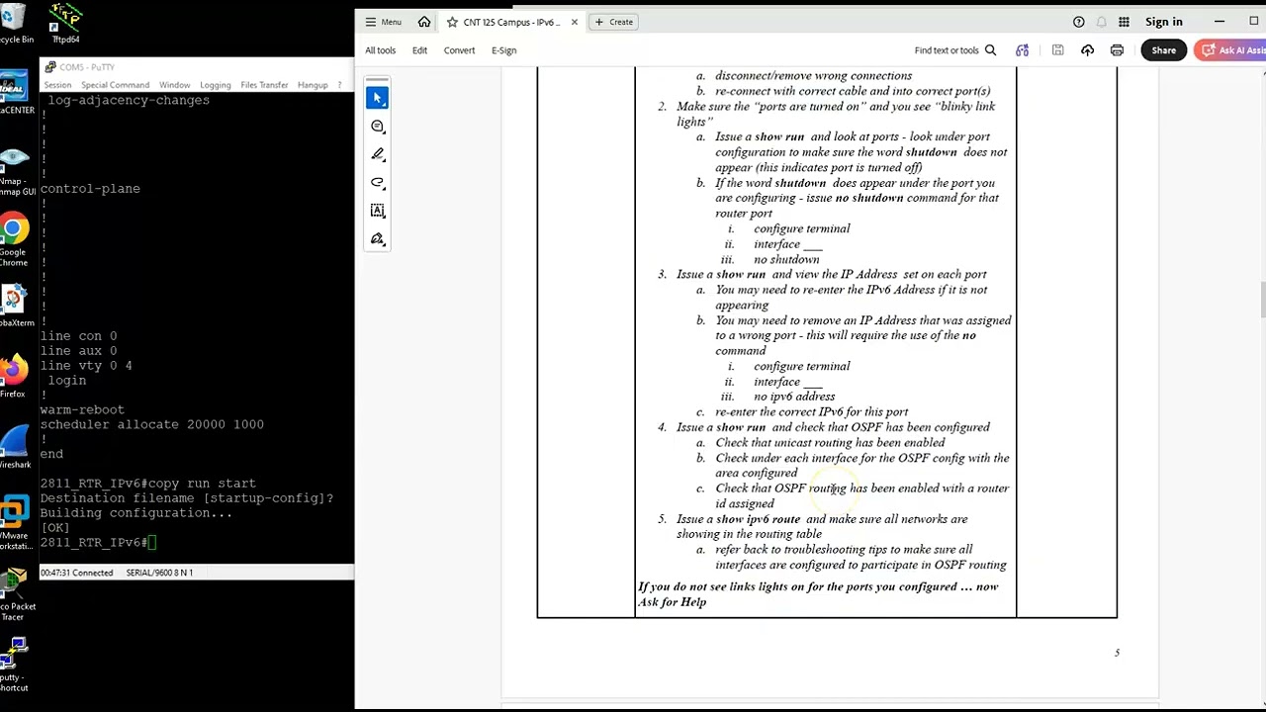This screenshot has height=712, width=1266.
Task: Open the PuTTY Window menu
Action: (x=174, y=85)
